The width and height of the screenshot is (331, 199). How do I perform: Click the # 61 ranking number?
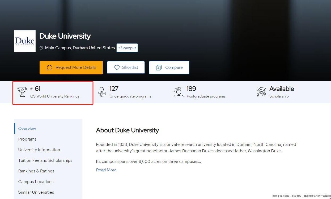point(35,88)
